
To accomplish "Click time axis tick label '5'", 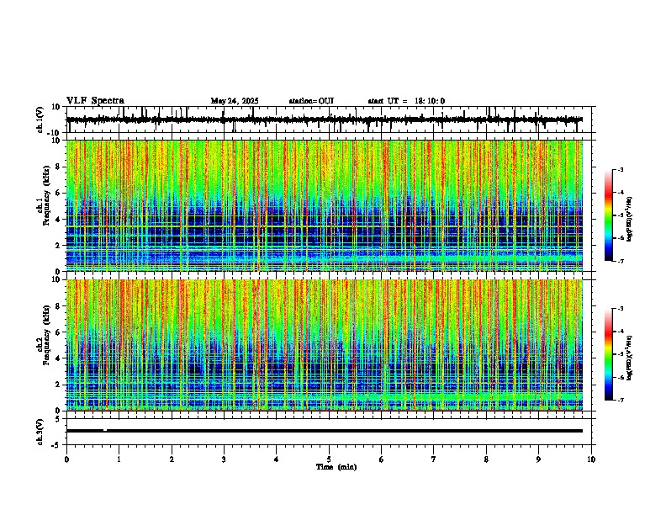I will point(329,459).
